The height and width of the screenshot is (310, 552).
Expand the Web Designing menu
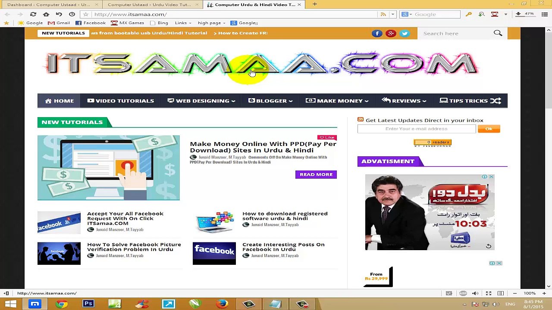pos(201,101)
